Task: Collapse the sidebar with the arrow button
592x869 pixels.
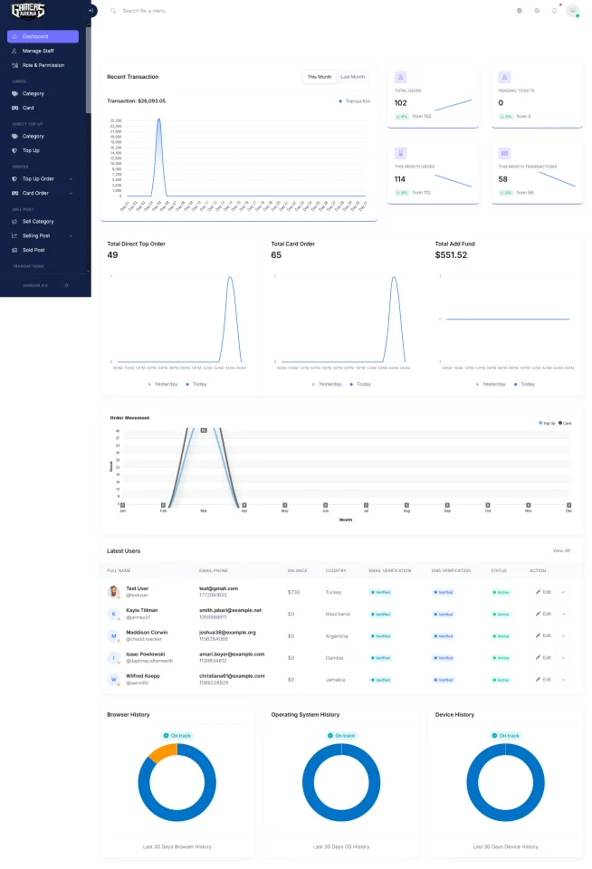Action: [x=91, y=11]
